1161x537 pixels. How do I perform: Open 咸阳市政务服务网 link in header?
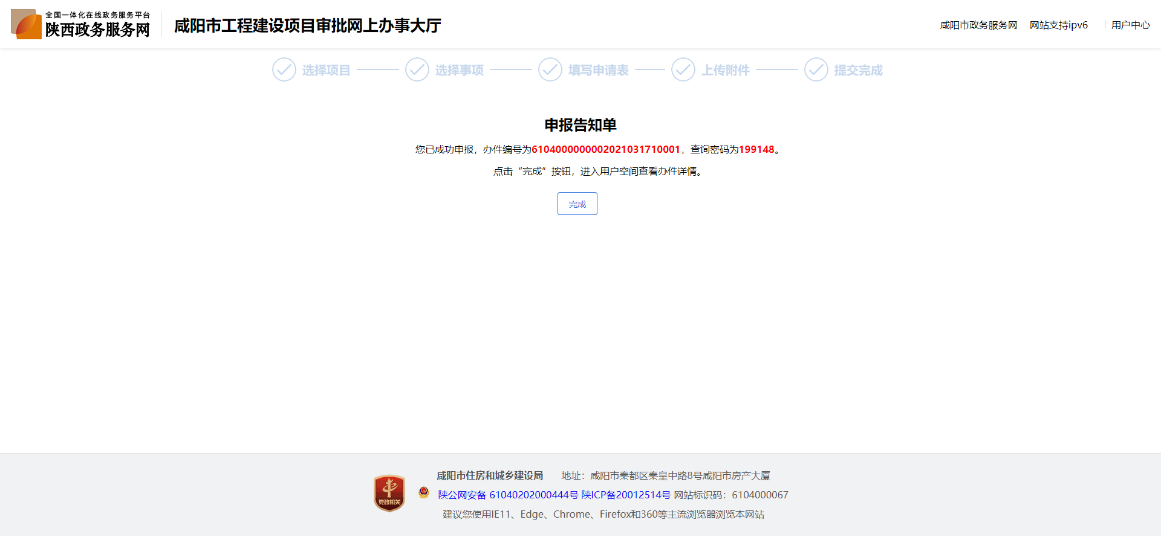tap(978, 25)
